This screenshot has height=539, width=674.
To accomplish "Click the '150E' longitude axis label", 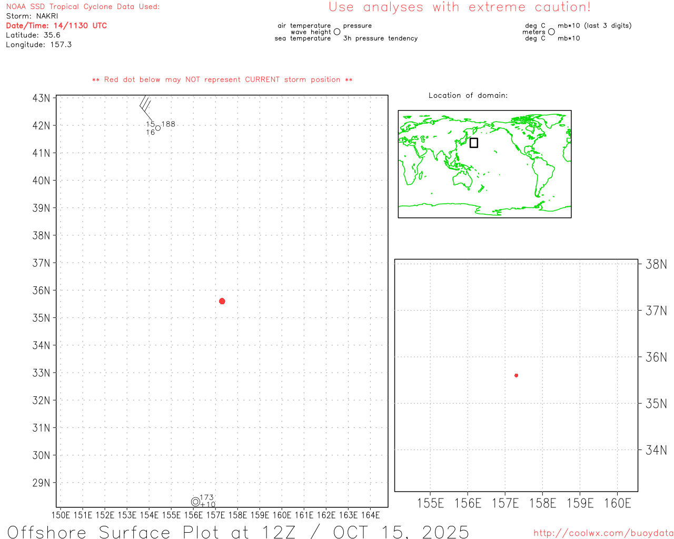I will (61, 515).
